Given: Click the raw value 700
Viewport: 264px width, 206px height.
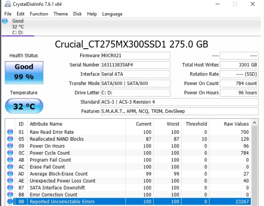Looking at the screenshot, I should click(x=245, y=132).
